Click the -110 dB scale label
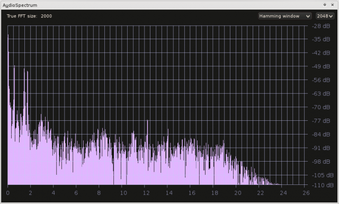The width and height of the screenshot is (339, 204). (323, 185)
